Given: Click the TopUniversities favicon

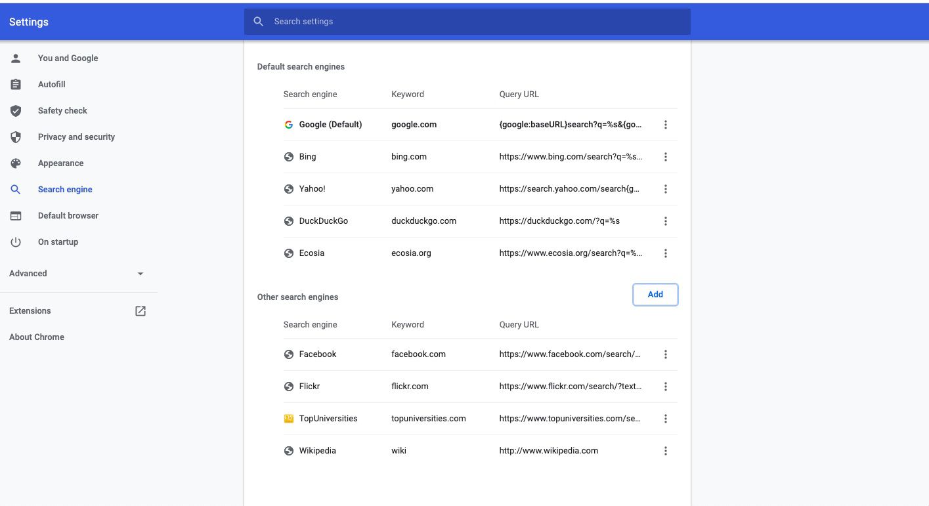Looking at the screenshot, I should pos(288,419).
